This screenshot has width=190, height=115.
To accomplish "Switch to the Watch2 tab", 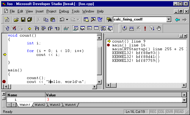I will [40, 105].
